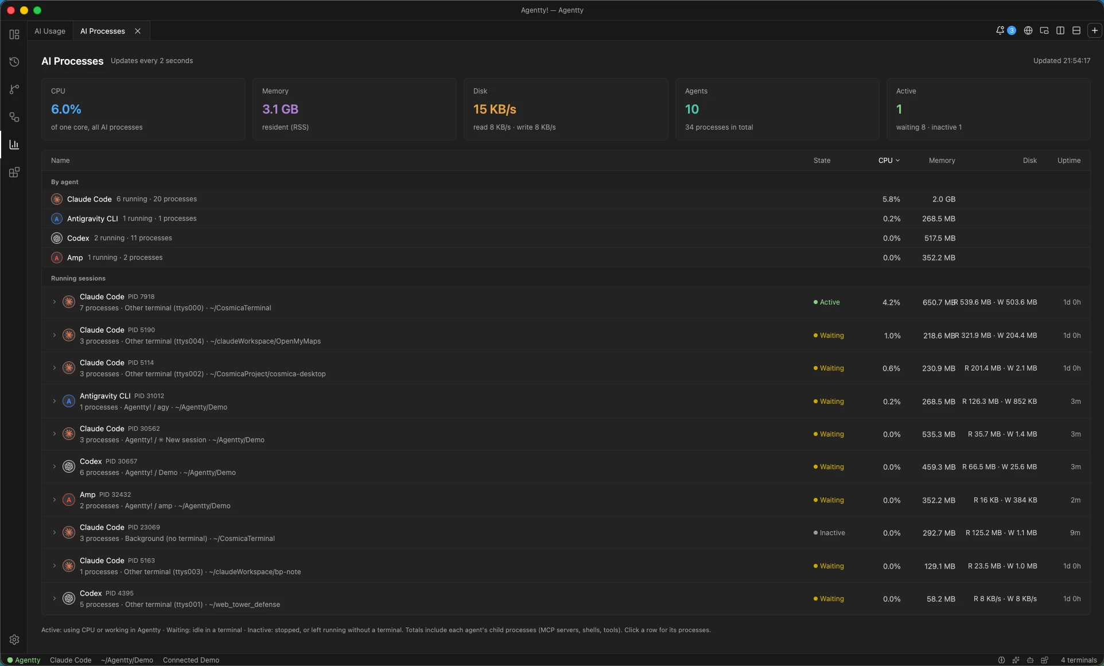The width and height of the screenshot is (1104, 666).
Task: Open the git branch icon in sidebar
Action: 14,89
